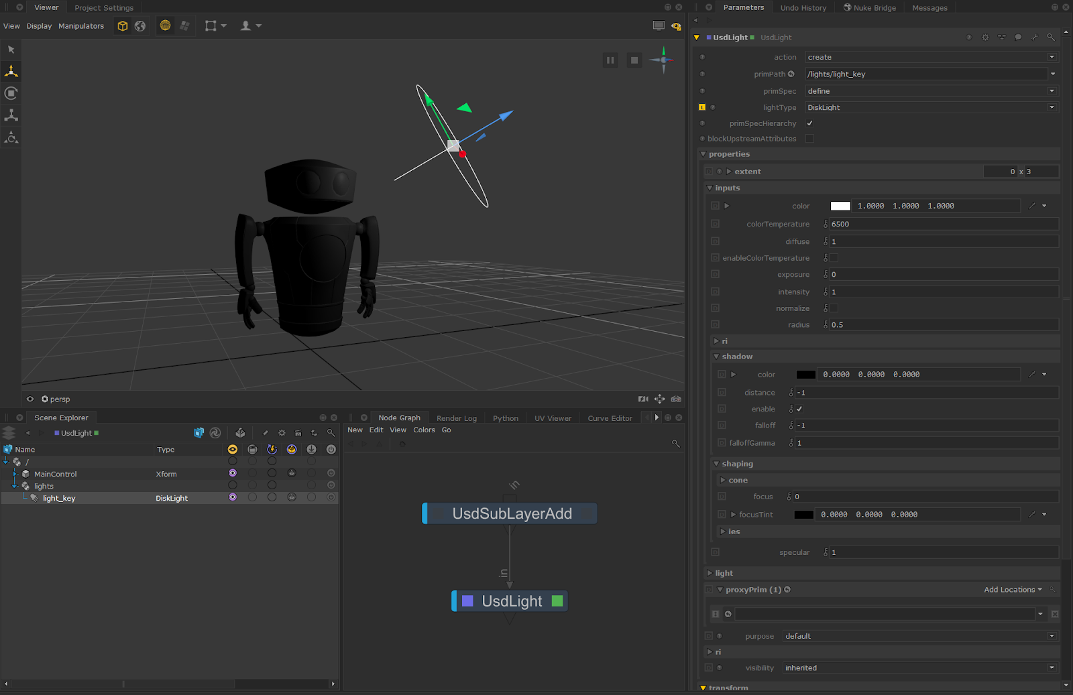Click the cube icon in viewer toolbar

tap(123, 26)
